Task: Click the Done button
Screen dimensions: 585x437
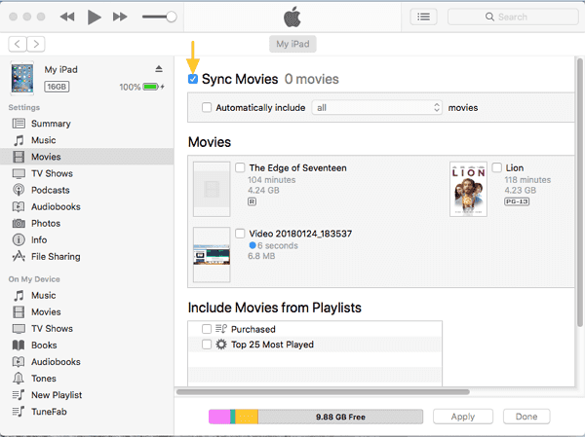Action: point(526,417)
